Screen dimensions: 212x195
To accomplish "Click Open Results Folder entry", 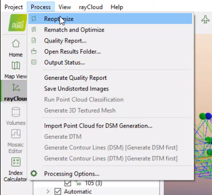I will pos(110,52).
